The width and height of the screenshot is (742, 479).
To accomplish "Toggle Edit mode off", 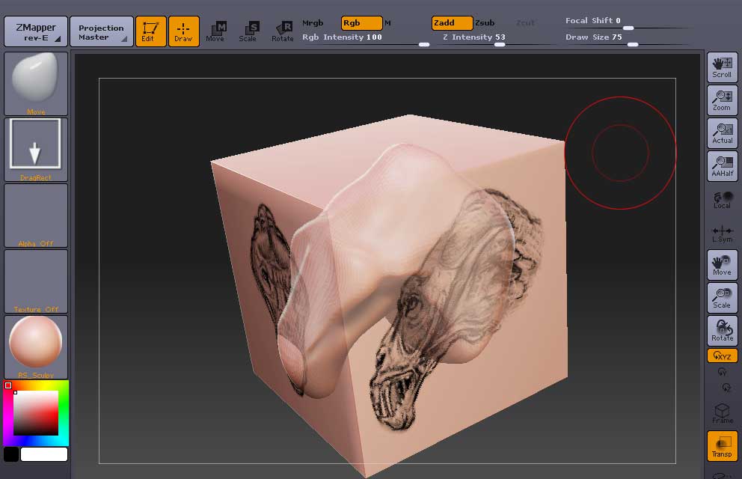I will point(150,31).
